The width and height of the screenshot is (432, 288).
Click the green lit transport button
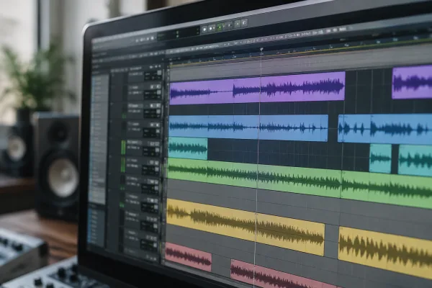pos(220,27)
